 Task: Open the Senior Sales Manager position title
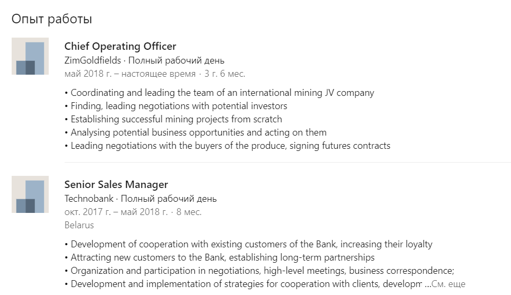(116, 184)
